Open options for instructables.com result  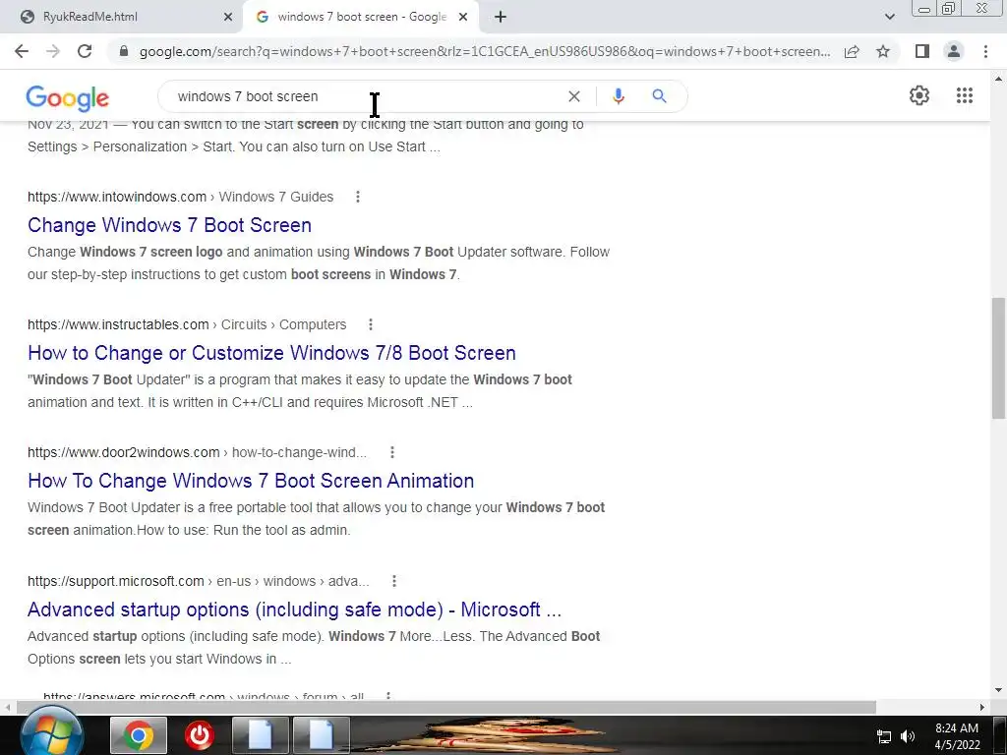pyautogui.click(x=371, y=324)
